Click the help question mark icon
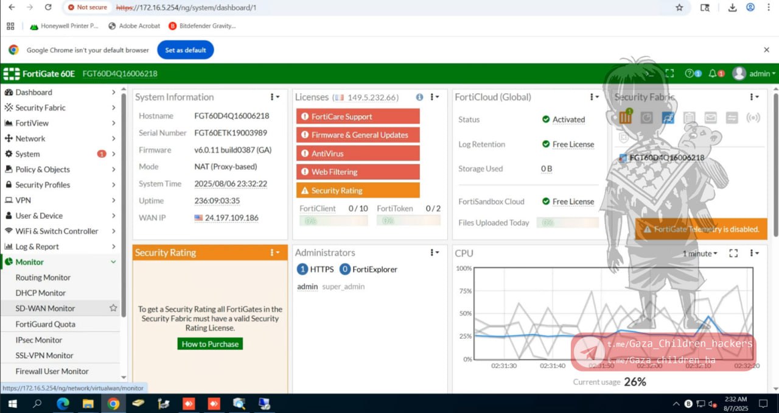 [690, 74]
